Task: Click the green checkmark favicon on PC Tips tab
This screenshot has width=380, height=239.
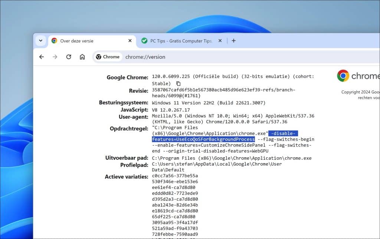Action: coord(144,41)
